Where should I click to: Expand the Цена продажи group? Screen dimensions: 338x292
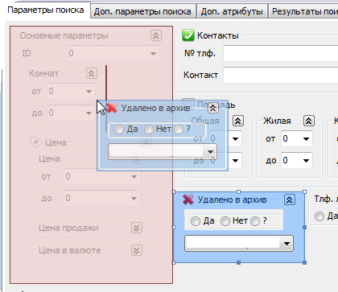pyautogui.click(x=137, y=228)
